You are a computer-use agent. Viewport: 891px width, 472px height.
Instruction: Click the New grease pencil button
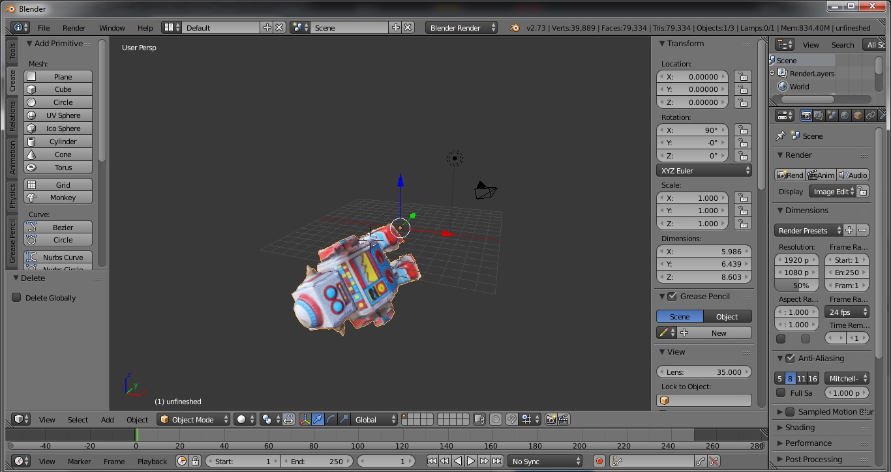[714, 333]
